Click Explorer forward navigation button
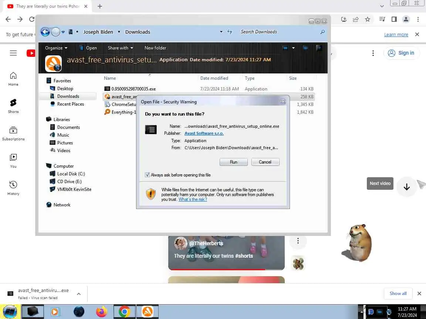Screen dimensions: 426x319 click(x=55, y=32)
